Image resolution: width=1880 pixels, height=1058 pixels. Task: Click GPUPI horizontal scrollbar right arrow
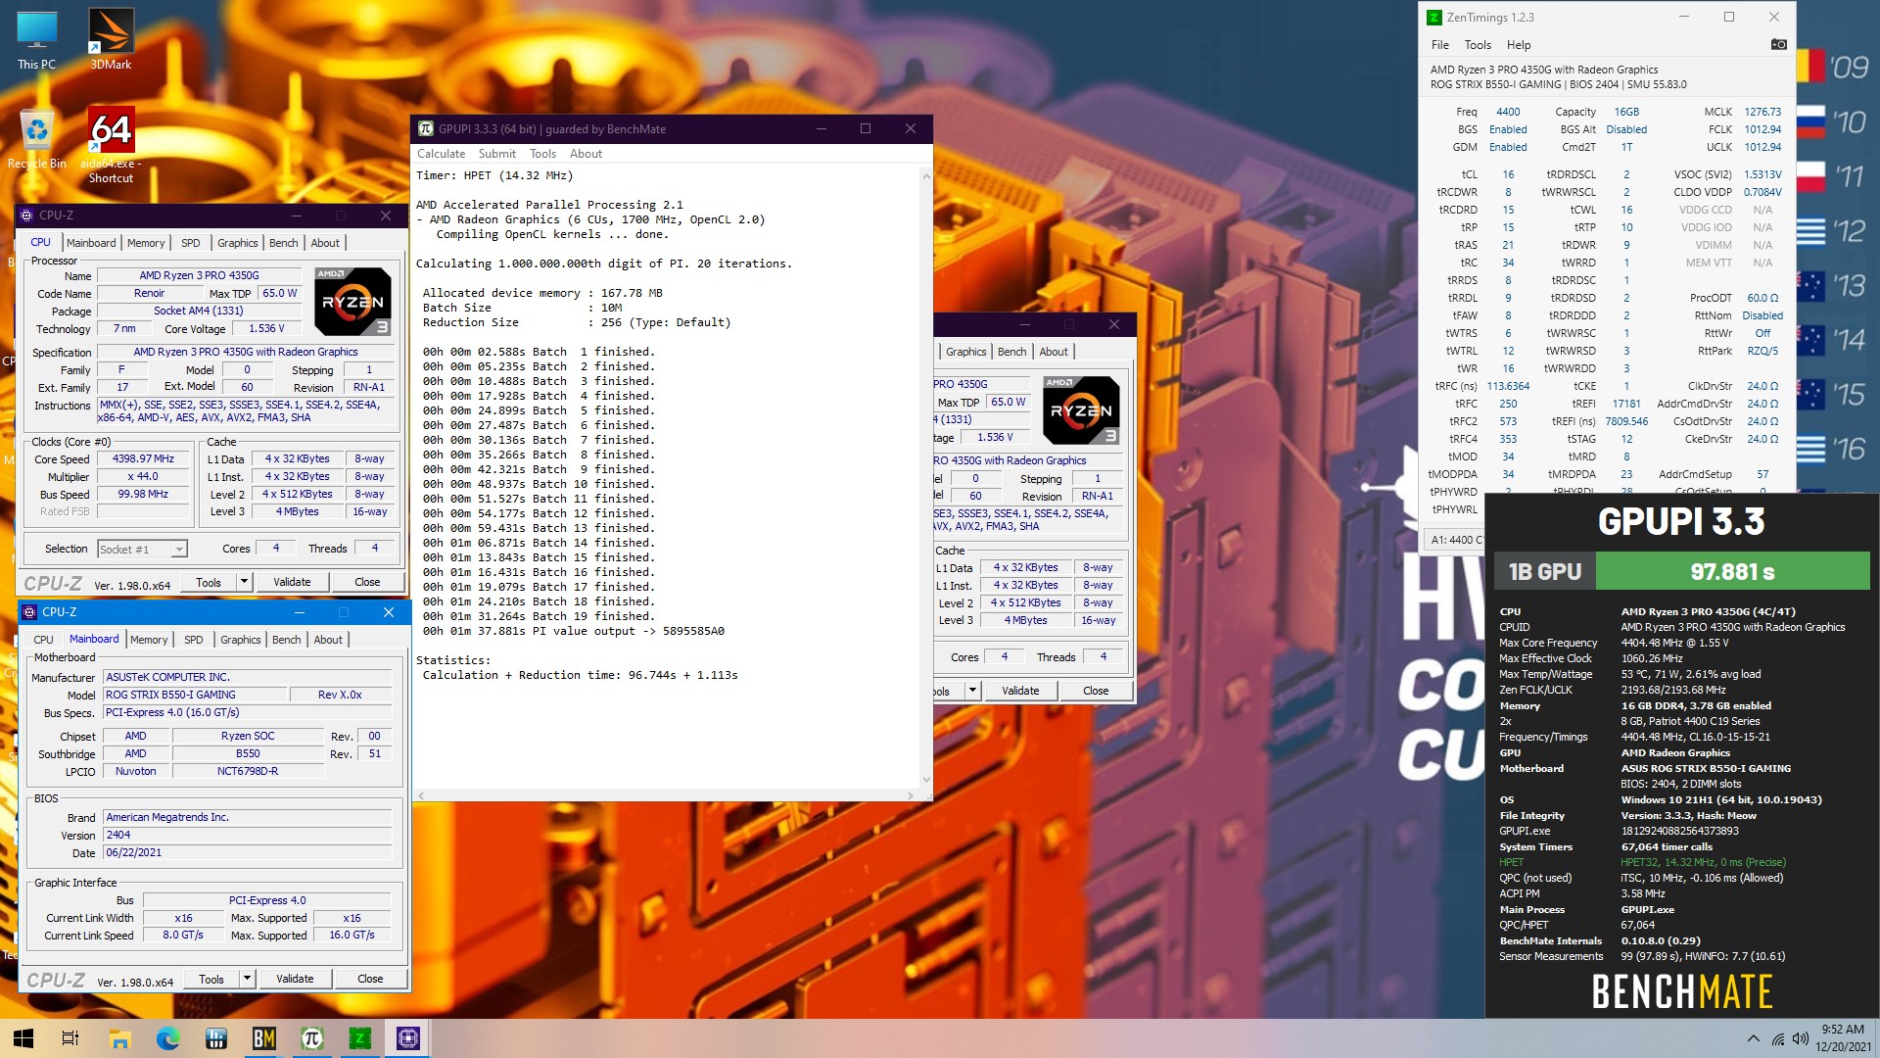click(x=911, y=794)
